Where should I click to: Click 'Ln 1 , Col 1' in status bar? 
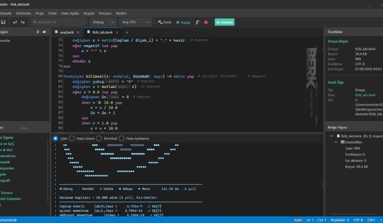(x=316, y=220)
